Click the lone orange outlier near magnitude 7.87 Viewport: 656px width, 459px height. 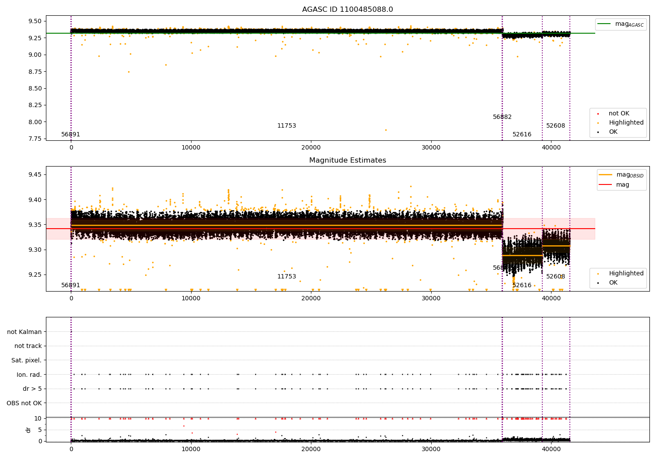(x=386, y=130)
